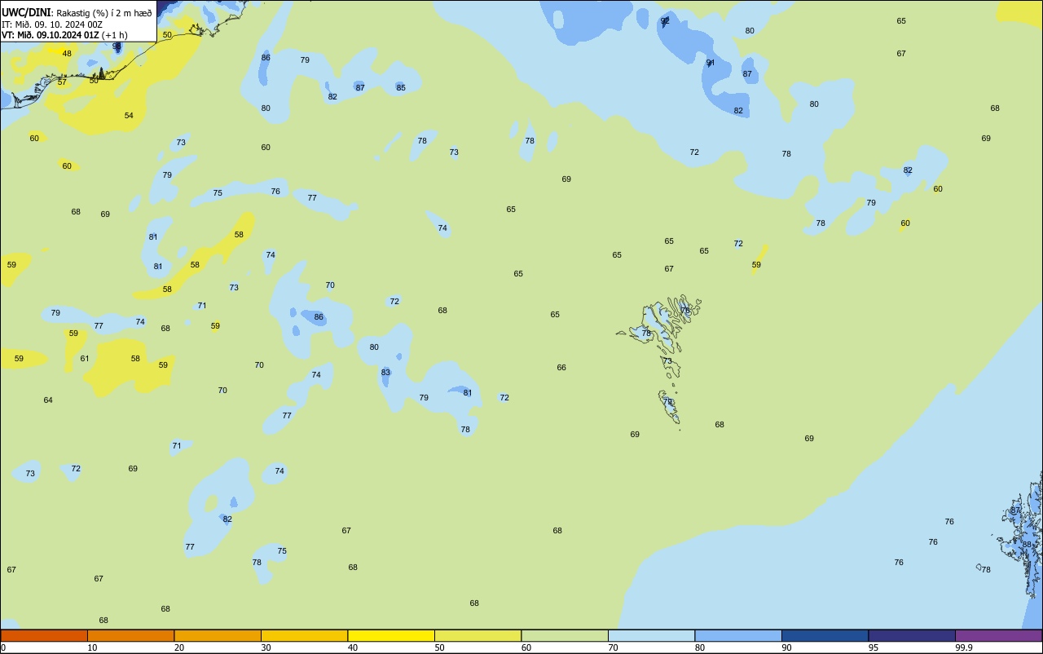Click the humidity value 88 over Shetland
Viewport: 1043px width, 654px height.
tap(1027, 545)
